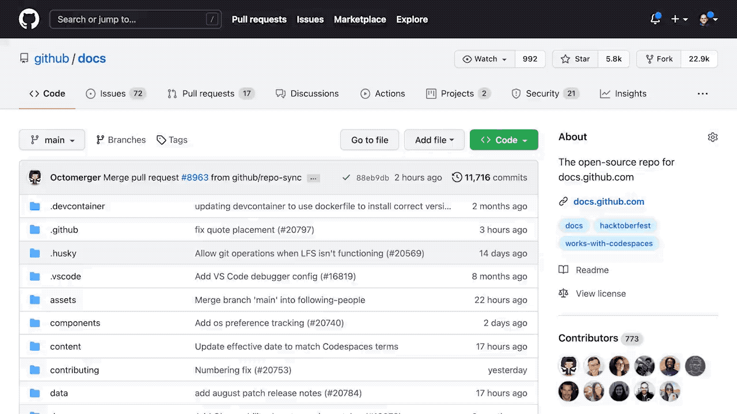Image resolution: width=737 pixels, height=414 pixels.
Task: Switch to the Security tab
Action: (x=545, y=94)
